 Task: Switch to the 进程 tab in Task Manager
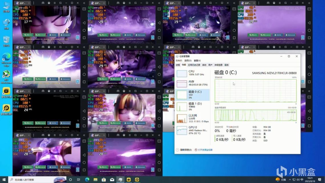click(178, 65)
